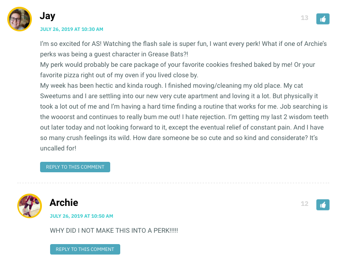The width and height of the screenshot is (337, 260).
Task: Open Jay's profile picture avatar
Action: click(20, 20)
